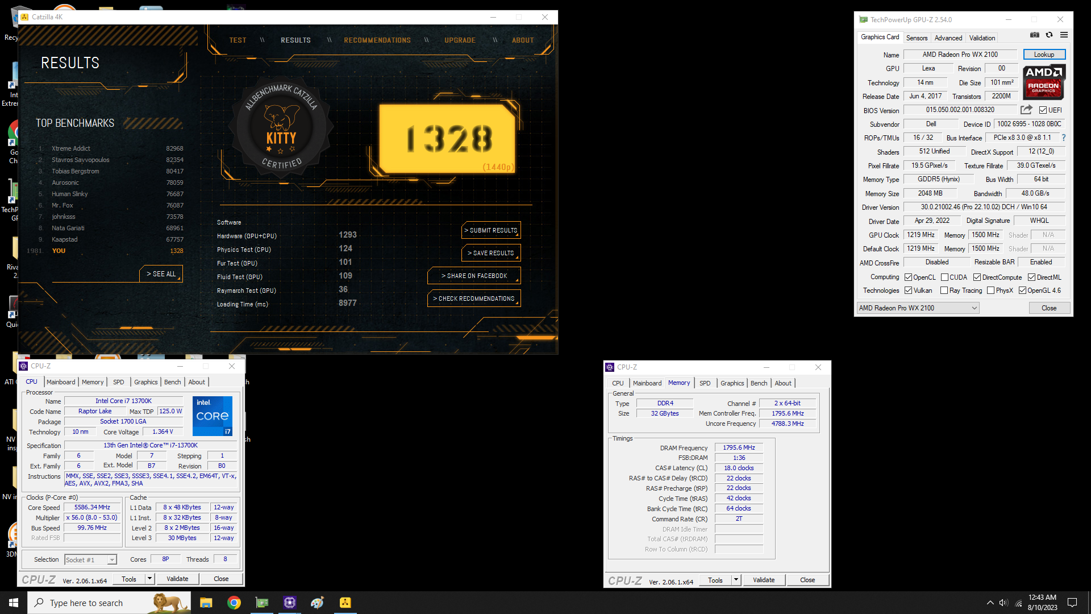Click Tools button in right CPU-Z

pyautogui.click(x=715, y=580)
